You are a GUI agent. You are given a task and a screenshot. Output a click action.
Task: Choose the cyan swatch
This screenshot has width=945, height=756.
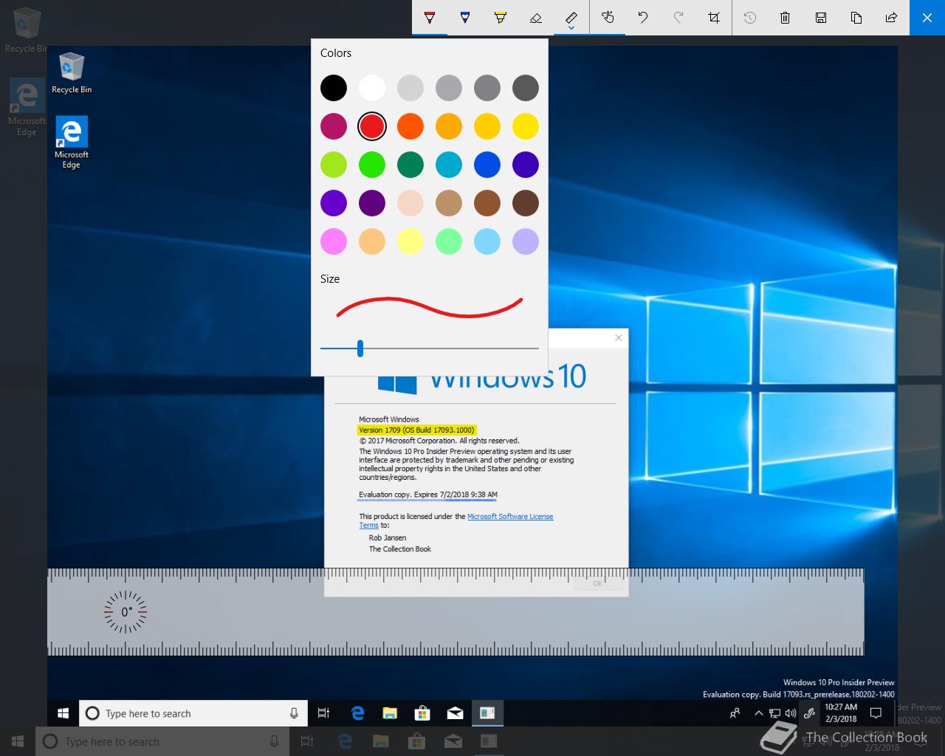tap(449, 165)
